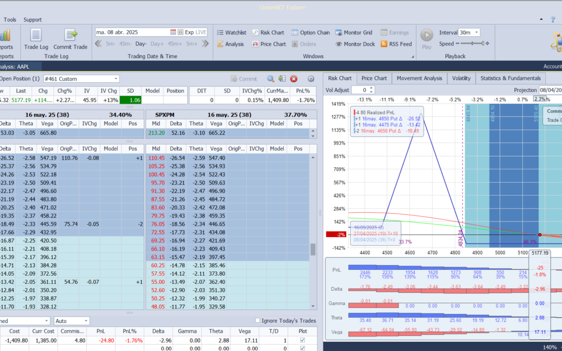
Task: Click the magnifier search icon beside Commit
Action: [271, 79]
